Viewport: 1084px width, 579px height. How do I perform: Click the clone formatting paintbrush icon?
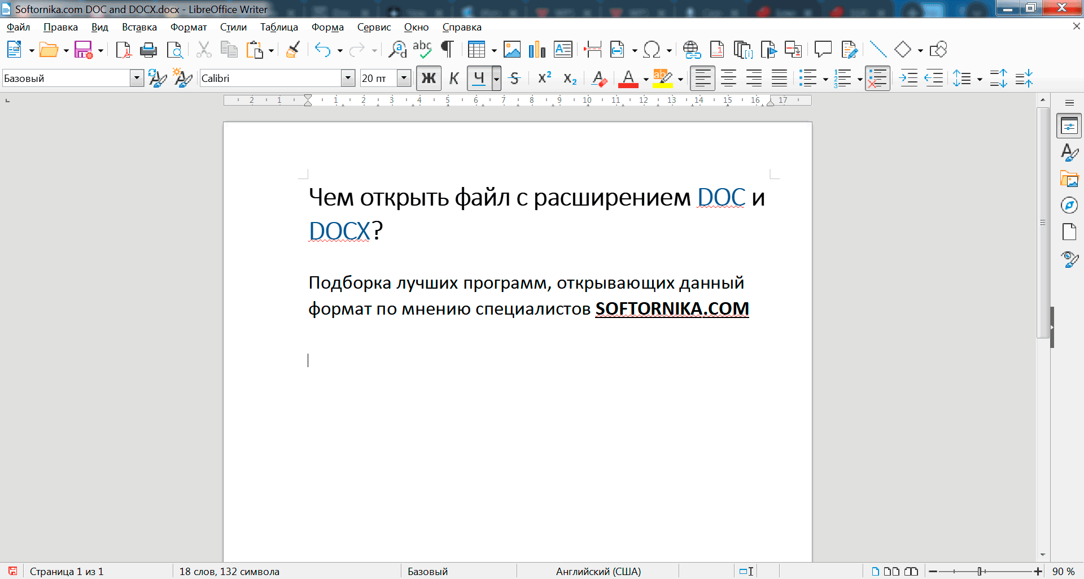coord(292,50)
